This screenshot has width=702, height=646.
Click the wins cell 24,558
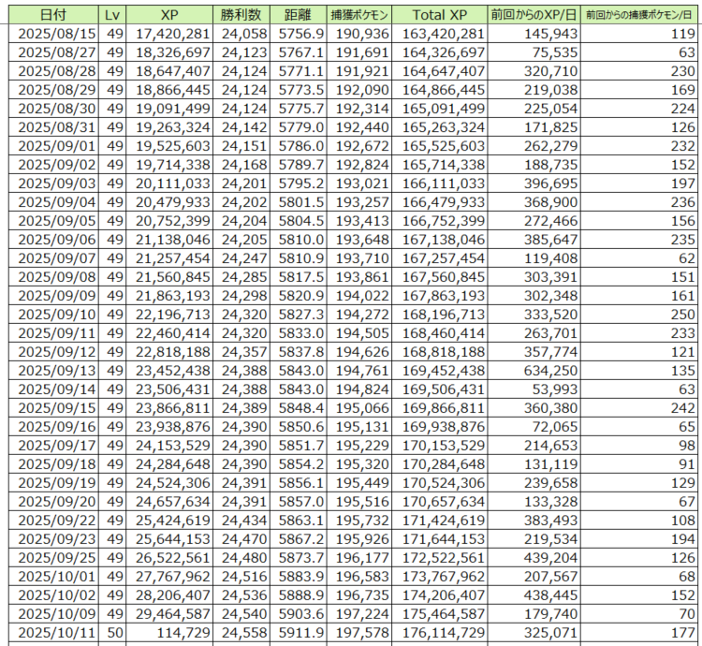click(x=241, y=635)
